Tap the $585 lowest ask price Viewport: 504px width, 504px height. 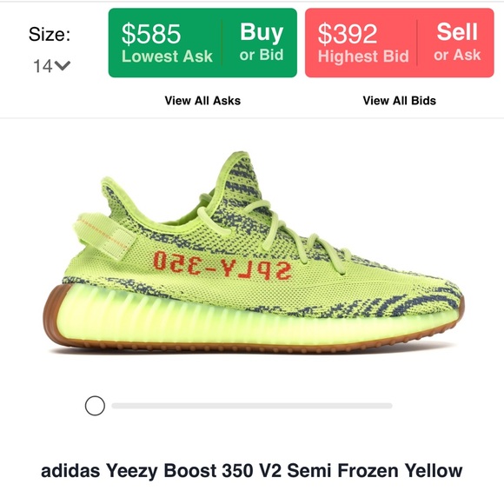pyautogui.click(x=151, y=34)
